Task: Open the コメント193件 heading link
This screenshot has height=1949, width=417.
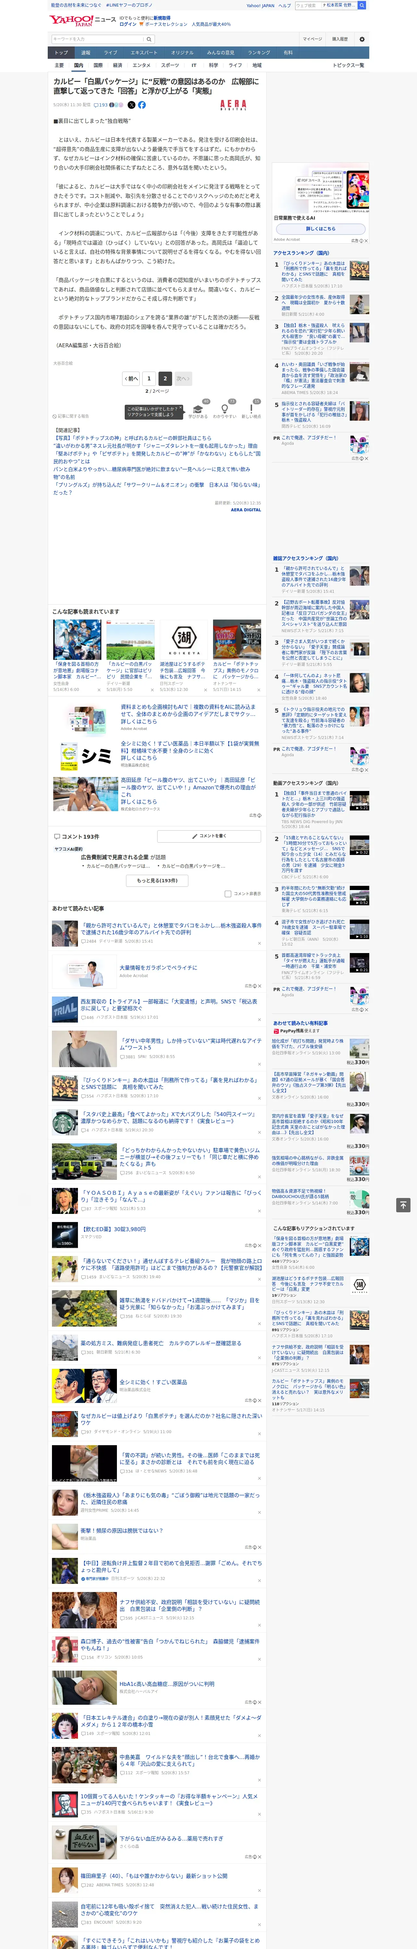Action: 76,837
